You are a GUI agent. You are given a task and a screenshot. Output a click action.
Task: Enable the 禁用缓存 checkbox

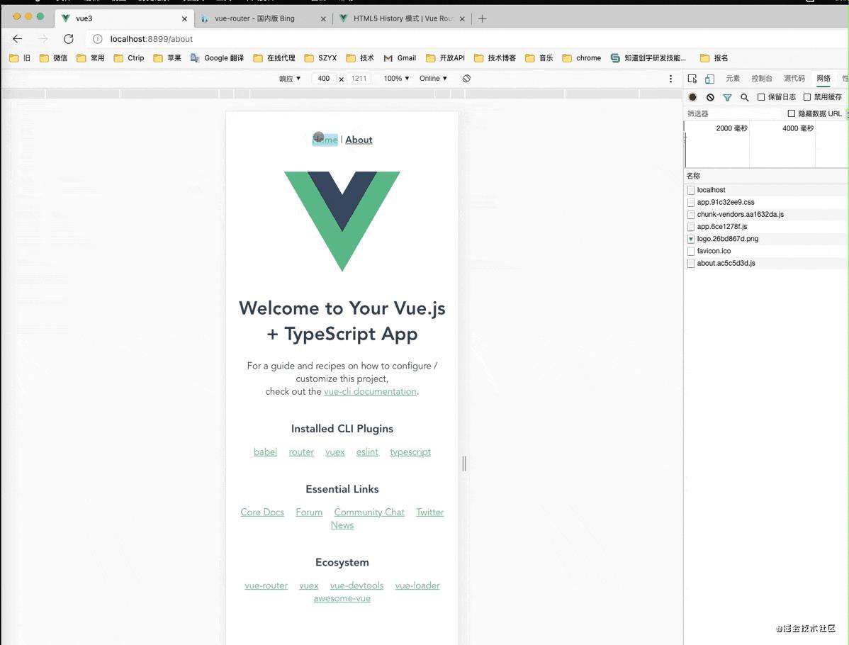click(x=806, y=97)
